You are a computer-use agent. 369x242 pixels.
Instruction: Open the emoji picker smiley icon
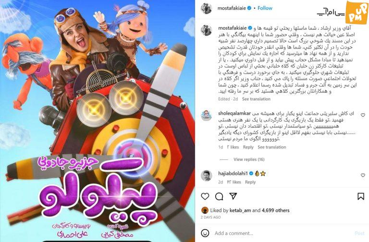point(205,233)
